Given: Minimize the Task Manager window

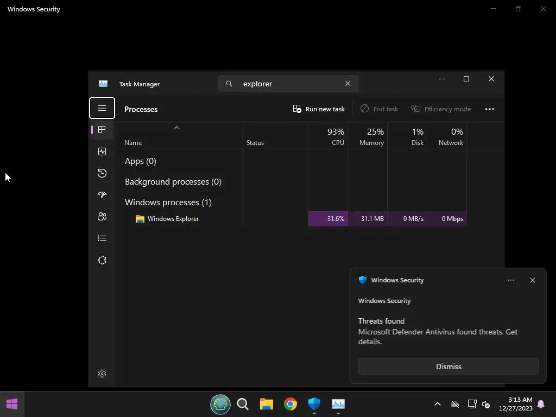Looking at the screenshot, I should coord(442,79).
